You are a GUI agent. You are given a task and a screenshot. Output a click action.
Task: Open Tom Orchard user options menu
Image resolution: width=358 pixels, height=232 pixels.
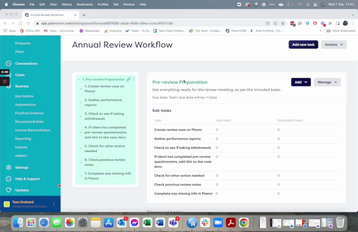[54, 204]
